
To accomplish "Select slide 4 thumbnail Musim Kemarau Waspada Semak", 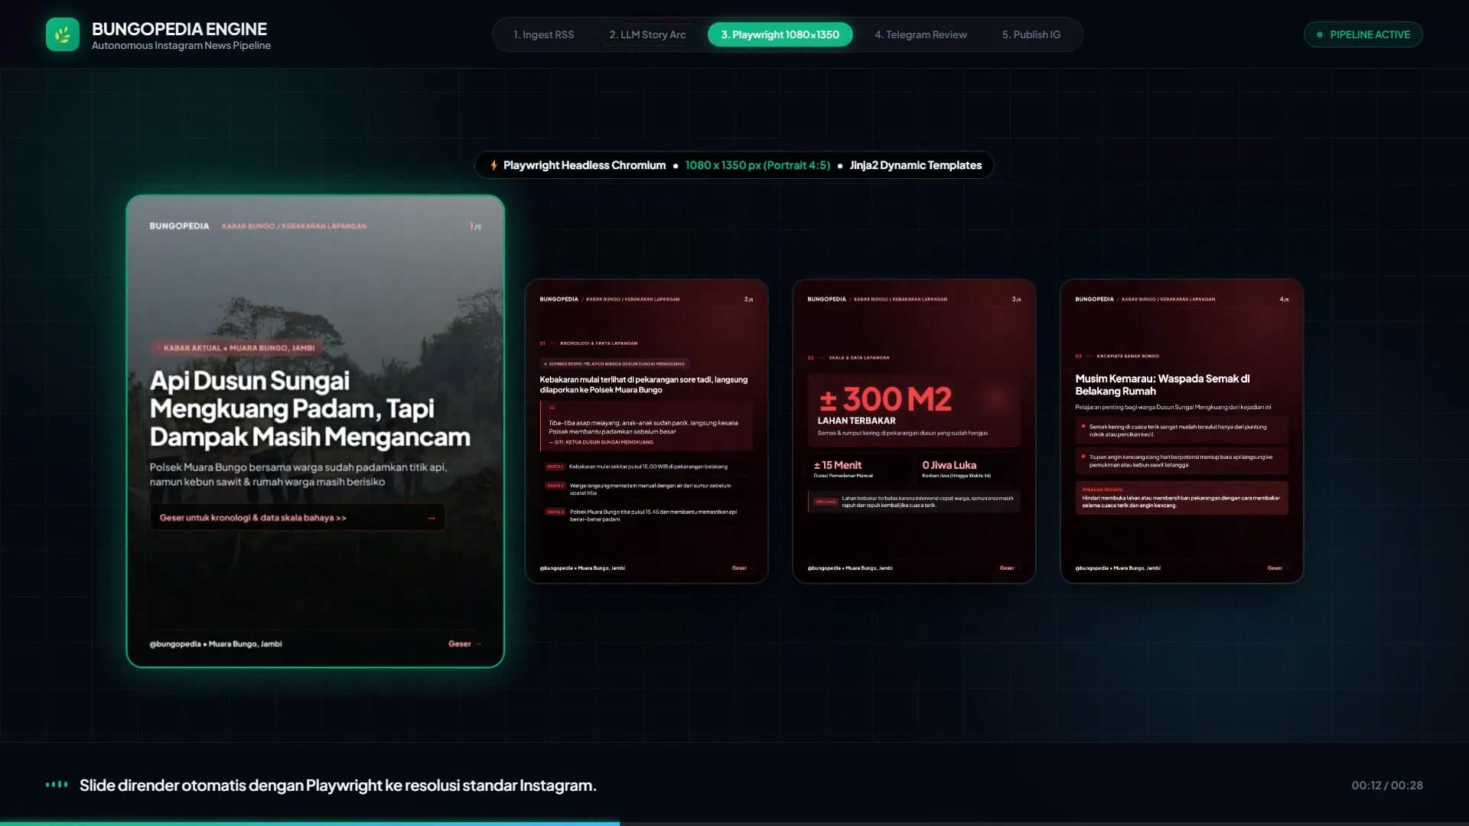I will point(1182,431).
